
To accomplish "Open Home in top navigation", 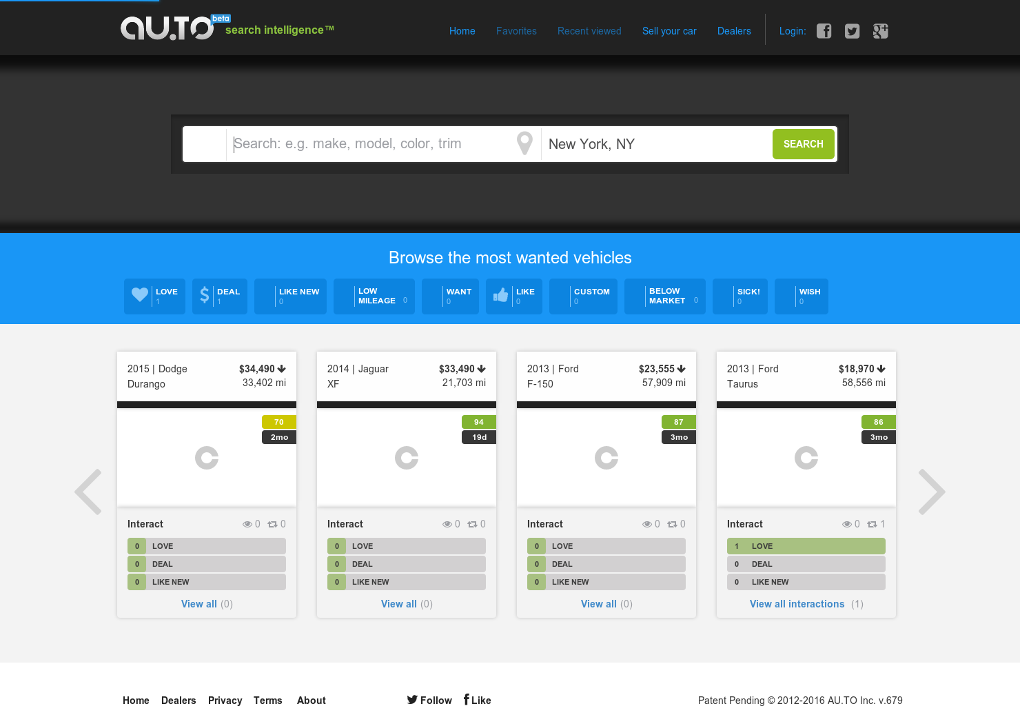I will coord(462,31).
